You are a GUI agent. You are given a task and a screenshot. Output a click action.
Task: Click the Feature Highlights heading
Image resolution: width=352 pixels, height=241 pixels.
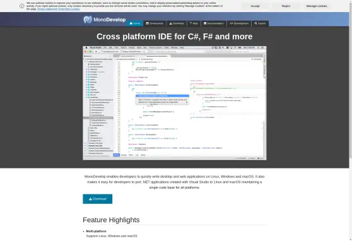click(x=111, y=220)
